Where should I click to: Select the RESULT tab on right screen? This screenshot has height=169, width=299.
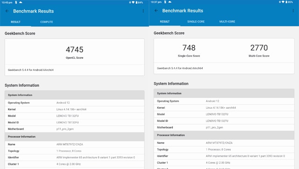pos(165,21)
